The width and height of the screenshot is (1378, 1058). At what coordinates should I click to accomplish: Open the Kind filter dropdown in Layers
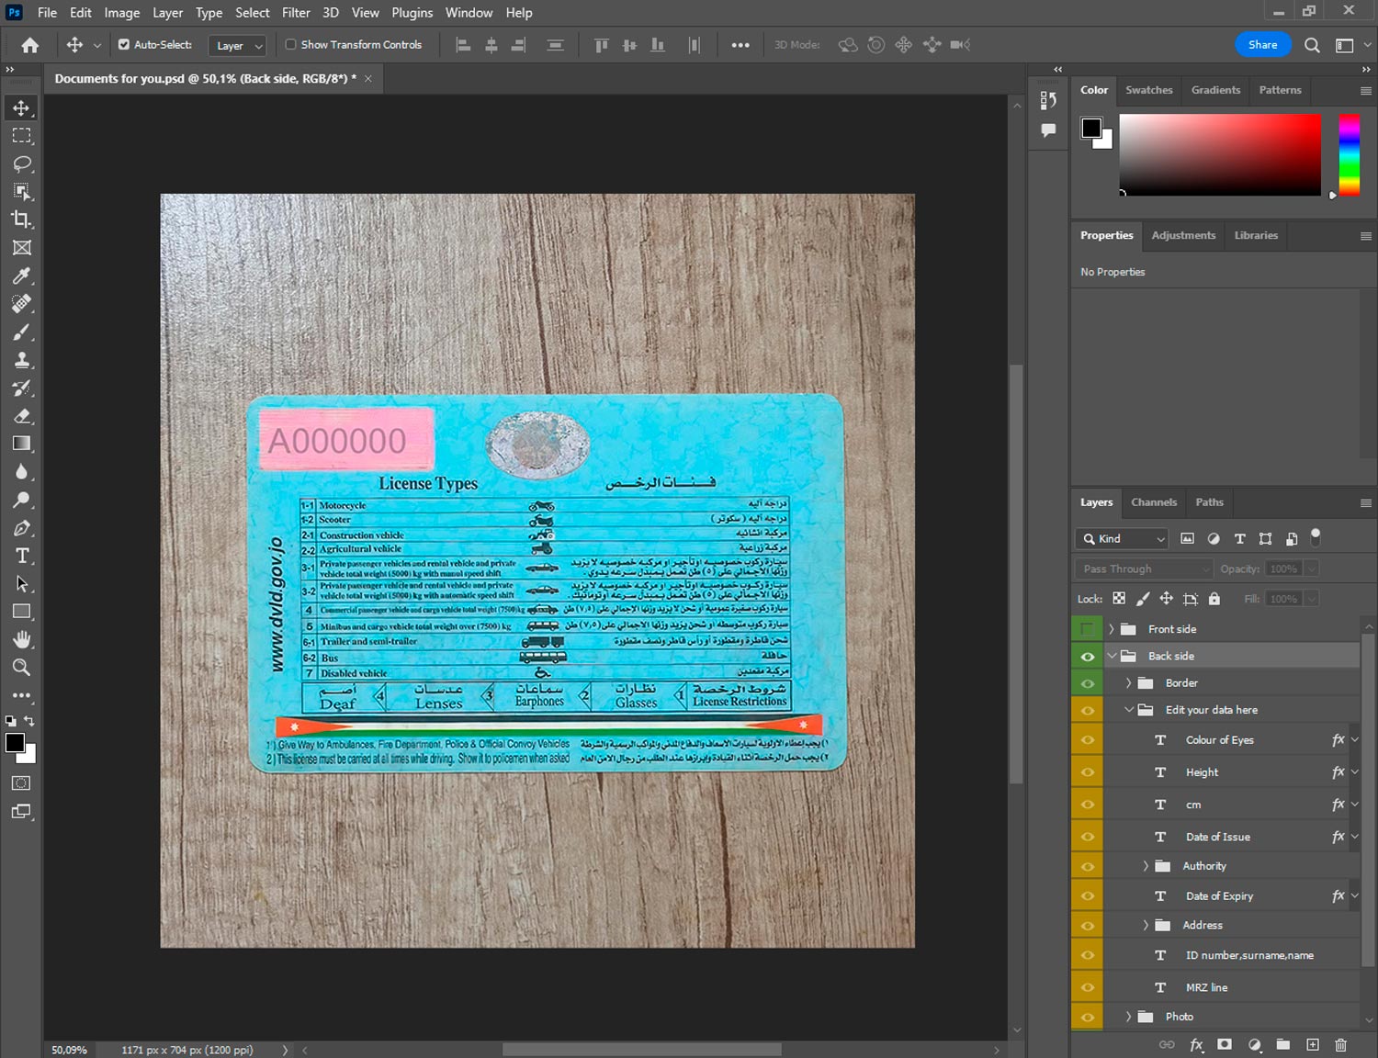pyautogui.click(x=1123, y=539)
